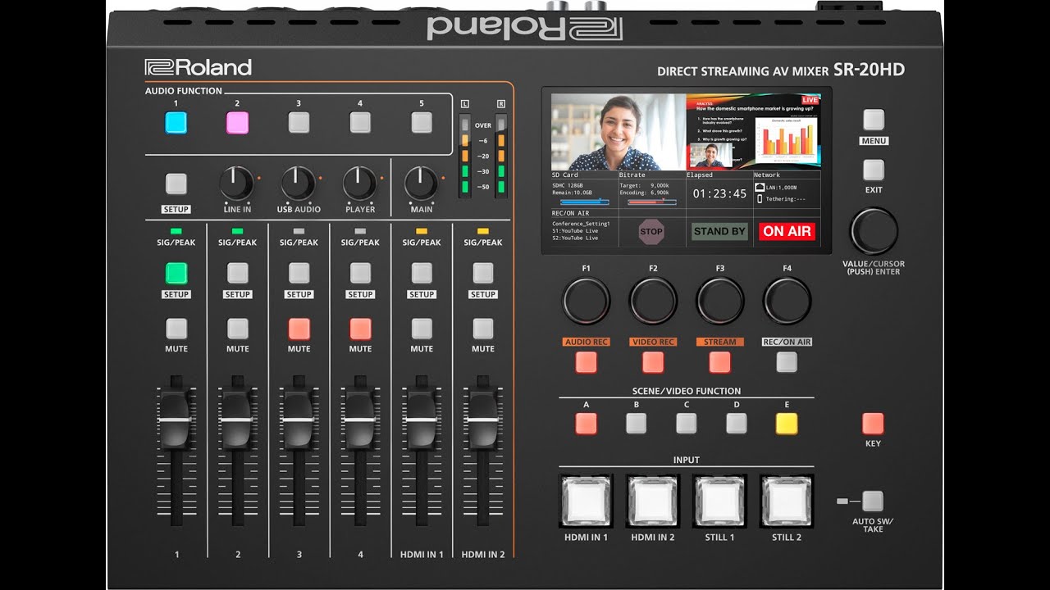Viewport: 1050px width, 590px height.
Task: Tap slide chart preview on display
Action: (x=753, y=132)
